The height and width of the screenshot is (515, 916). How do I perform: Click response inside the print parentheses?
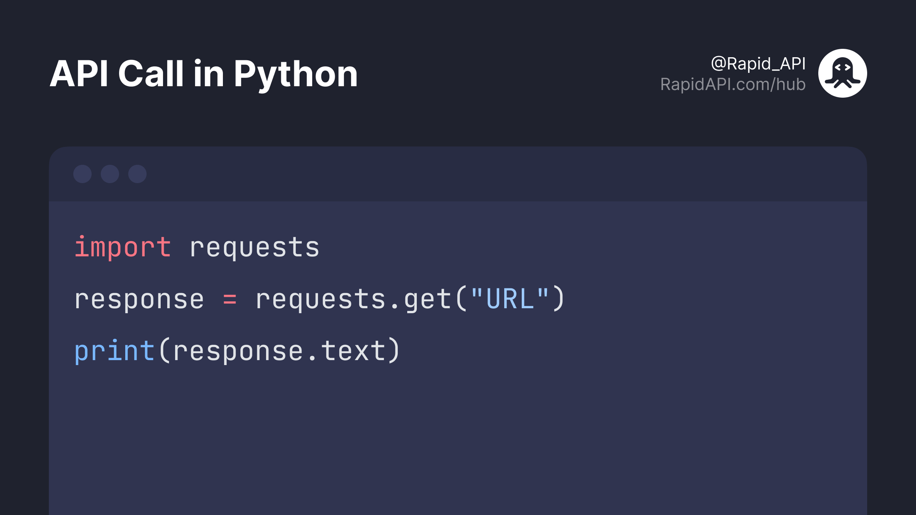(x=238, y=352)
